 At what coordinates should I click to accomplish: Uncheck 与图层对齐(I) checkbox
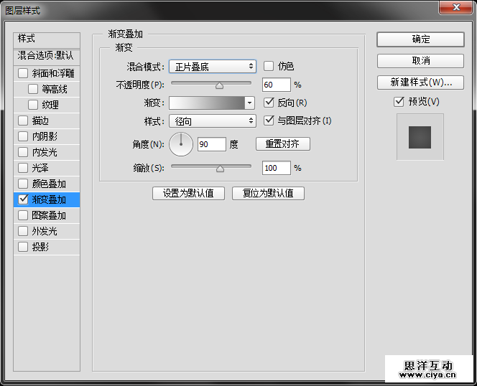click(x=269, y=121)
